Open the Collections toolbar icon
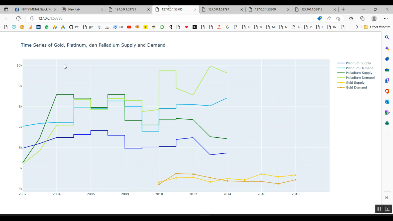 (x=362, y=18)
